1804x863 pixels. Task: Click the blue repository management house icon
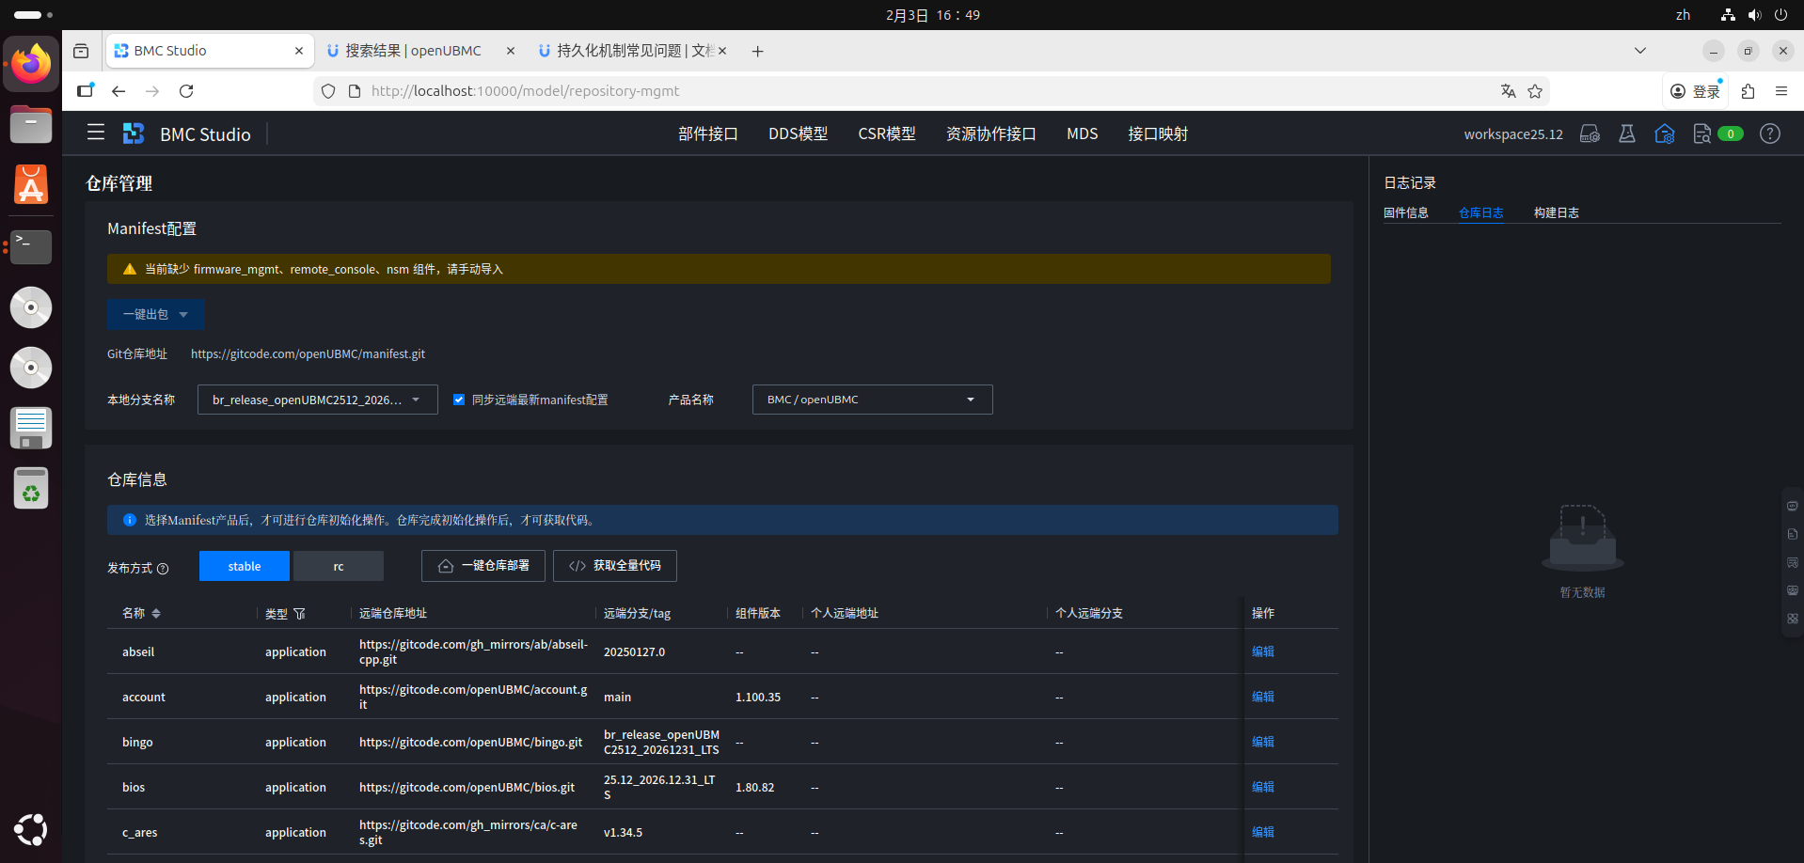(1665, 133)
